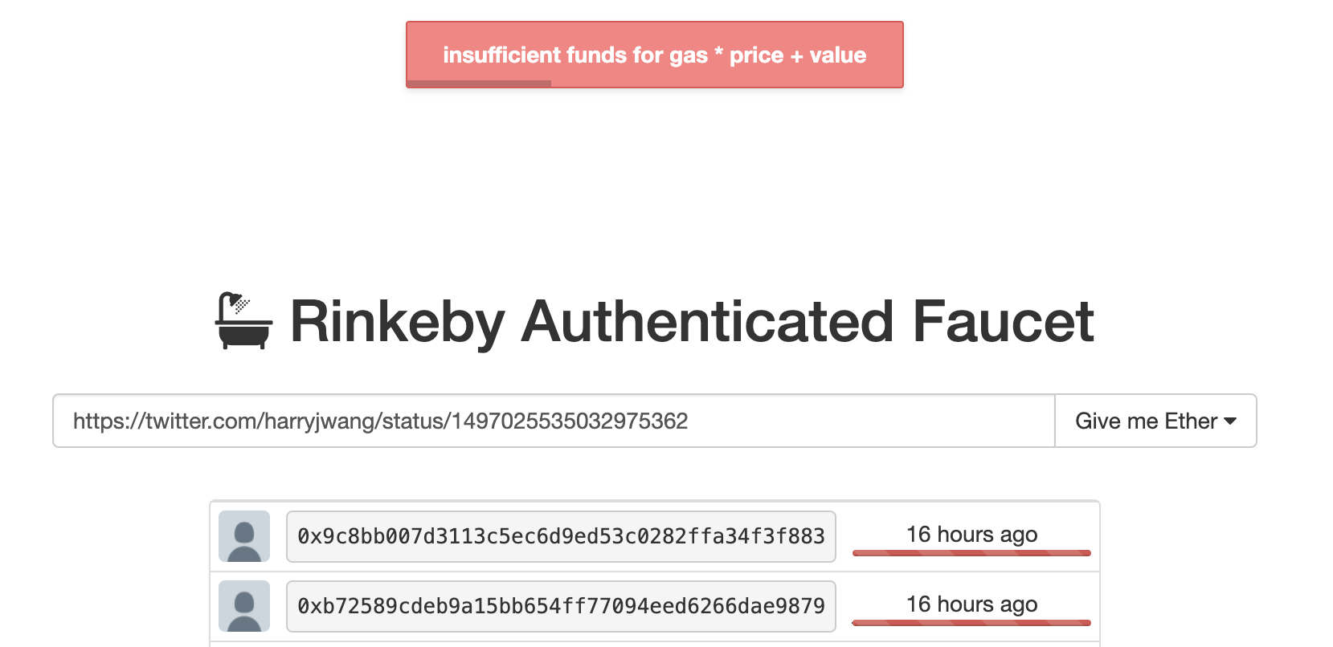This screenshot has width=1333, height=647.
Task: Click the dark countdown bar in the alert
Action: 479,83
